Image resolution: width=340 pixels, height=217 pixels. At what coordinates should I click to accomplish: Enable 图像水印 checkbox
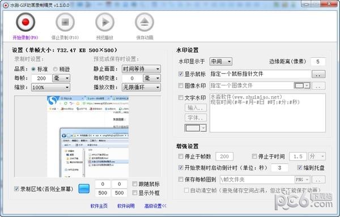(x=181, y=86)
